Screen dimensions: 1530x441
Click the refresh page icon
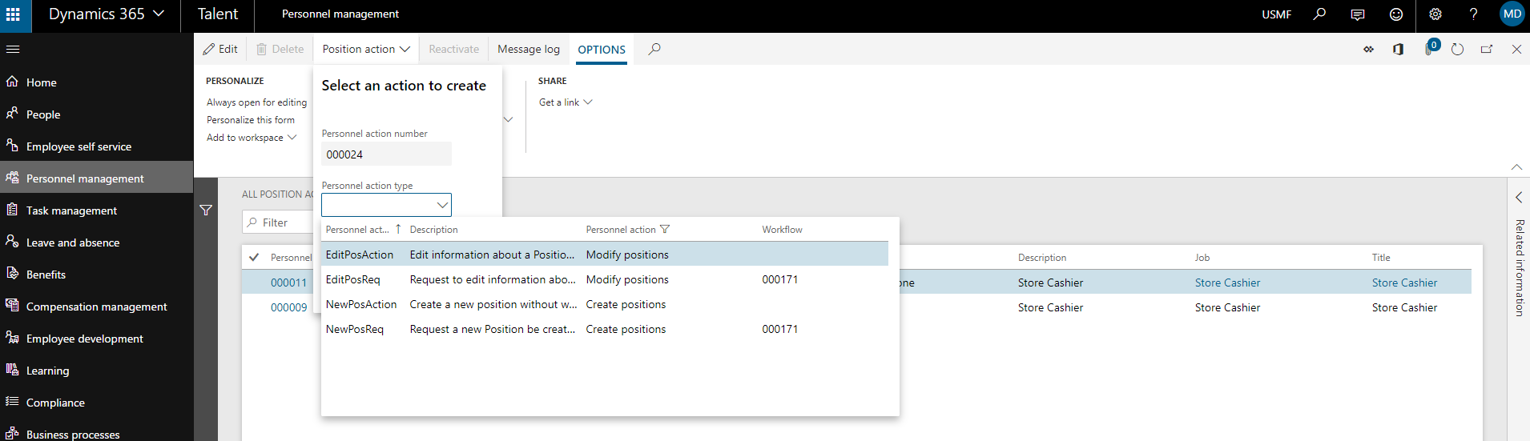(x=1457, y=50)
